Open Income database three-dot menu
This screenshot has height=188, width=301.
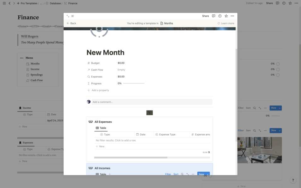265,108
